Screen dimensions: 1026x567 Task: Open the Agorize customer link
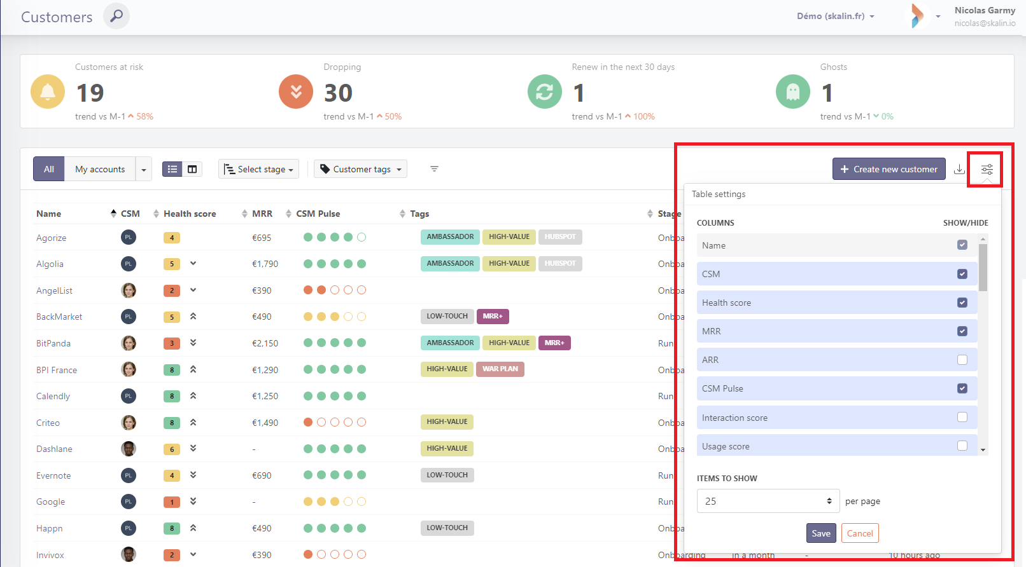click(x=52, y=238)
